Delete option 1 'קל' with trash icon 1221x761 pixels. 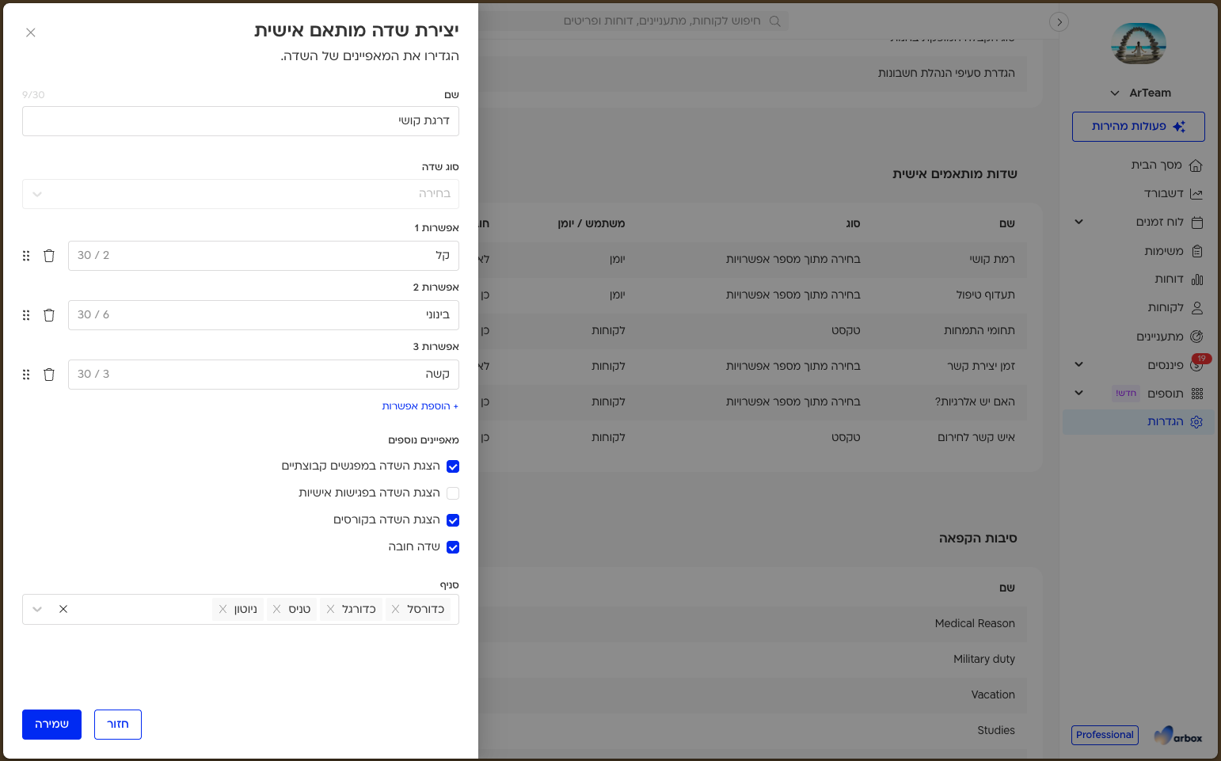pyautogui.click(x=49, y=256)
